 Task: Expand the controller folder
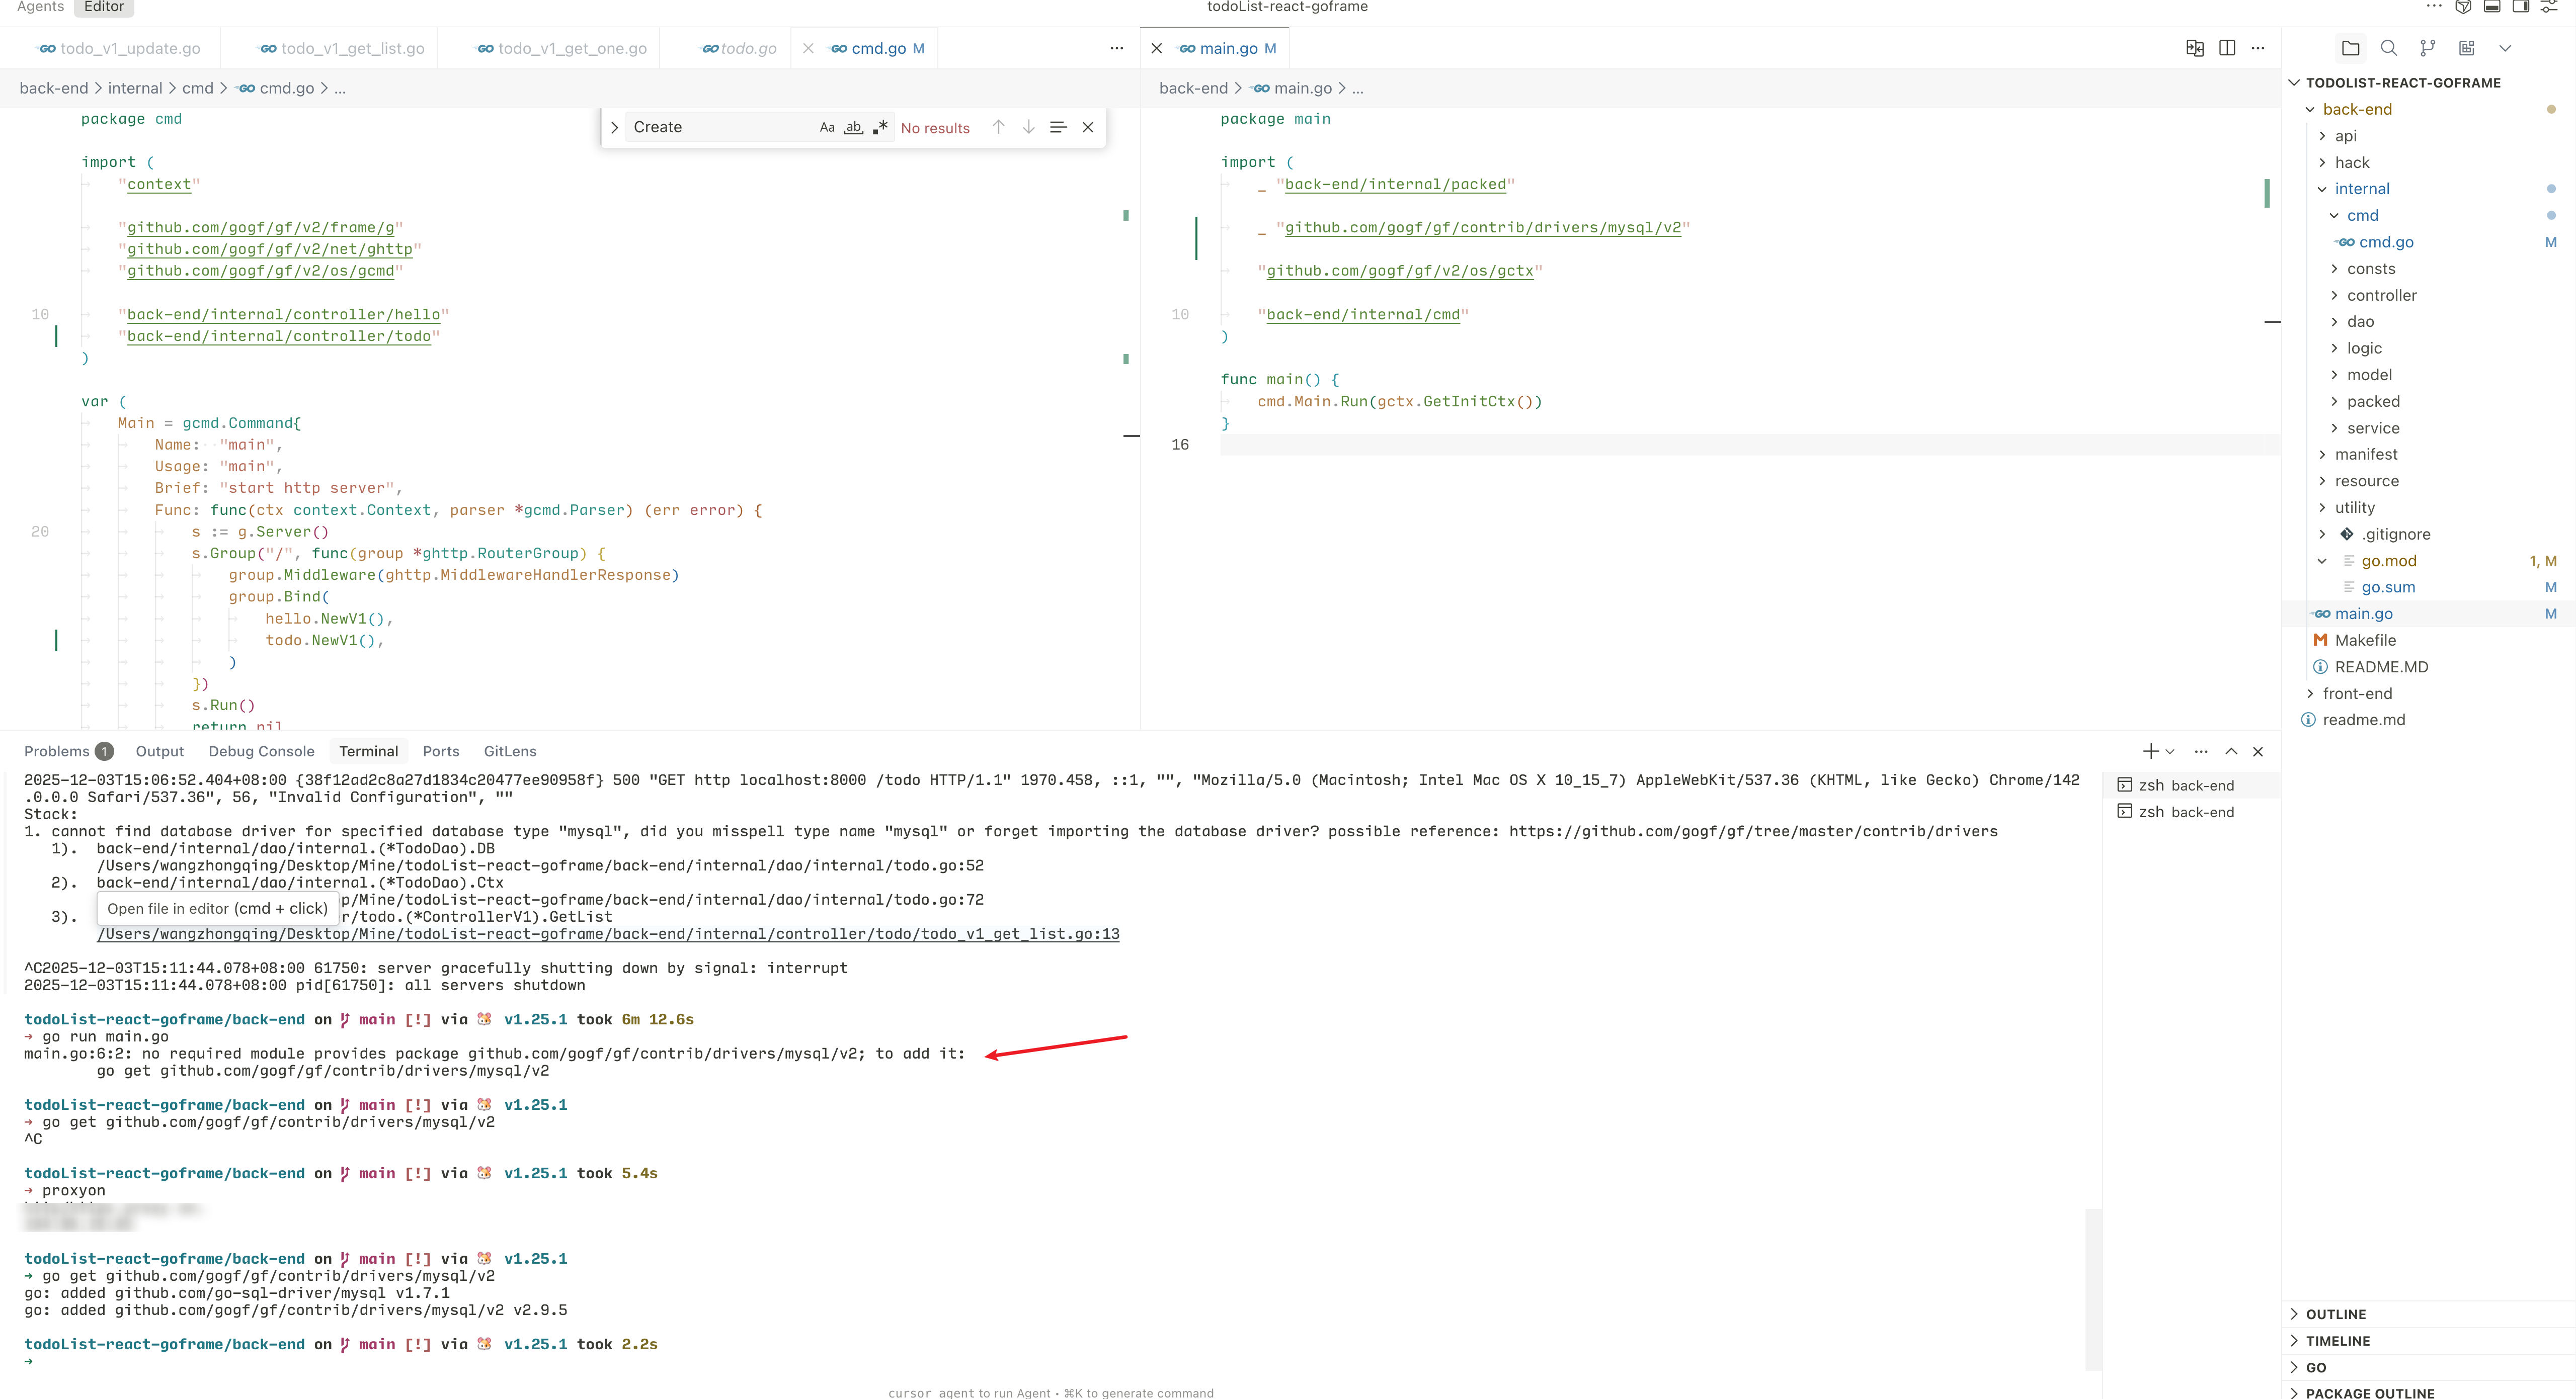(x=2381, y=295)
